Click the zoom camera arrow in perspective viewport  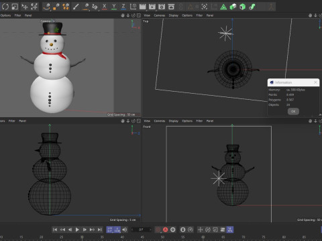tap(128, 15)
